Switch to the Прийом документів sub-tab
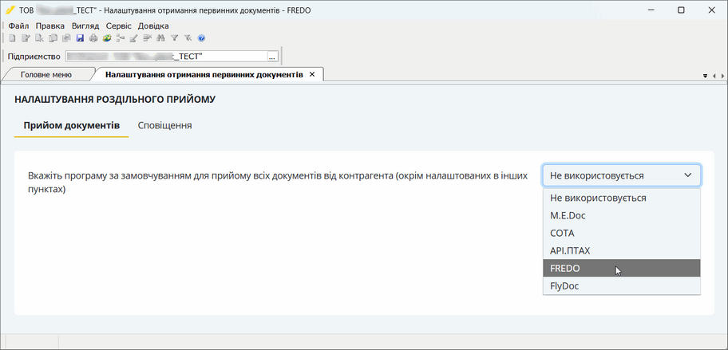The height and width of the screenshot is (350, 728). tap(72, 126)
